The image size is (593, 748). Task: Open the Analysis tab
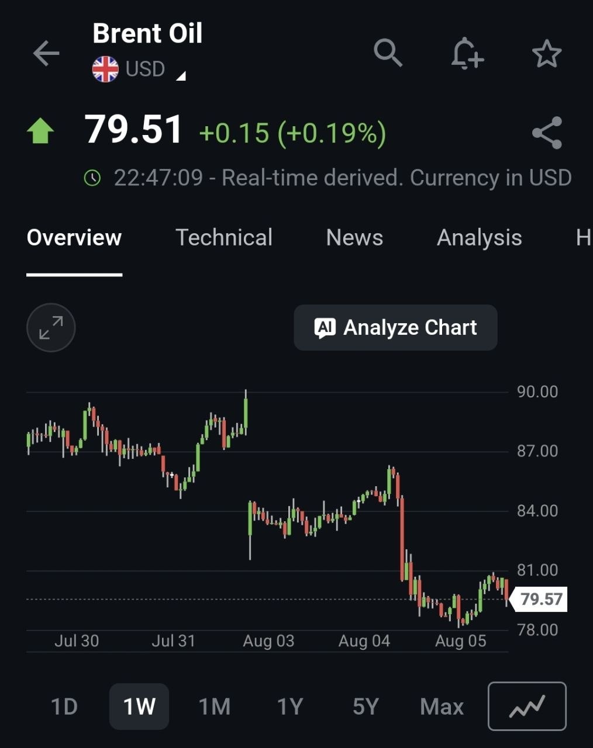(480, 238)
